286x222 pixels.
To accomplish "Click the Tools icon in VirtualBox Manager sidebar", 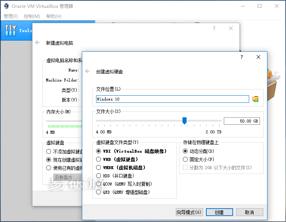I will 10,30.
